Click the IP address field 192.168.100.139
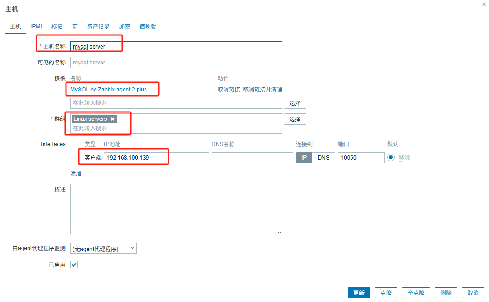 point(156,158)
